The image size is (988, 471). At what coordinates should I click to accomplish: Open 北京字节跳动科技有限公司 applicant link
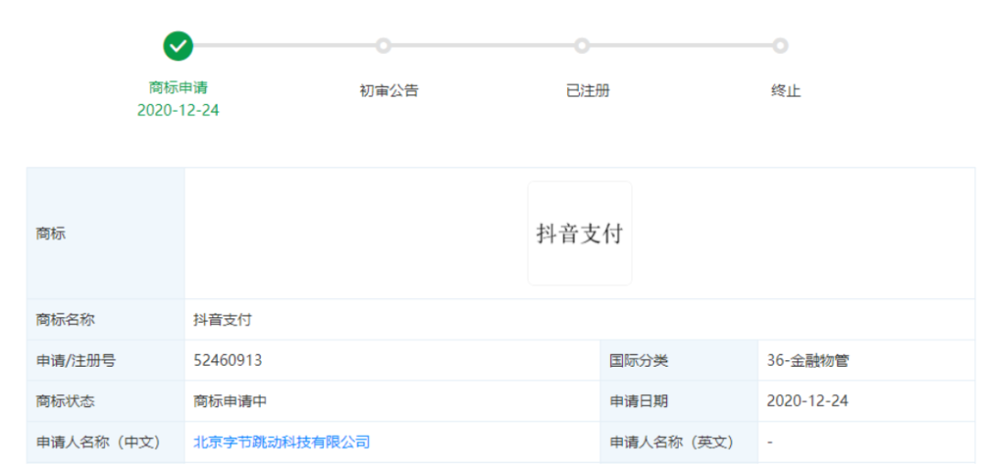coord(282,442)
